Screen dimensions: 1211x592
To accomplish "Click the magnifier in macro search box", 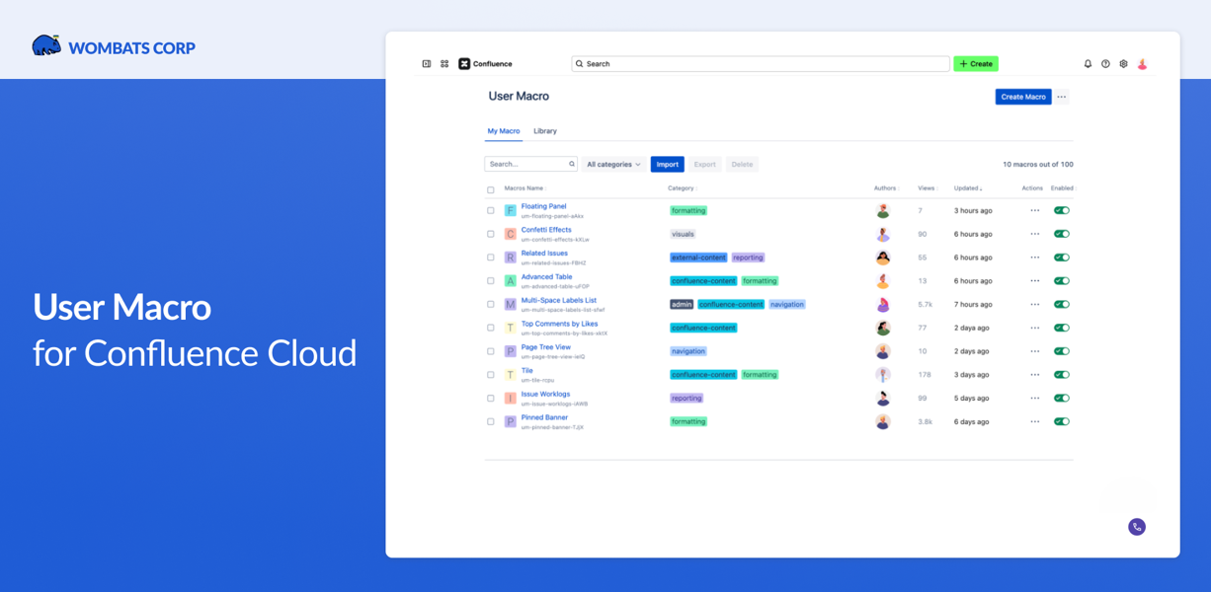I will (571, 165).
